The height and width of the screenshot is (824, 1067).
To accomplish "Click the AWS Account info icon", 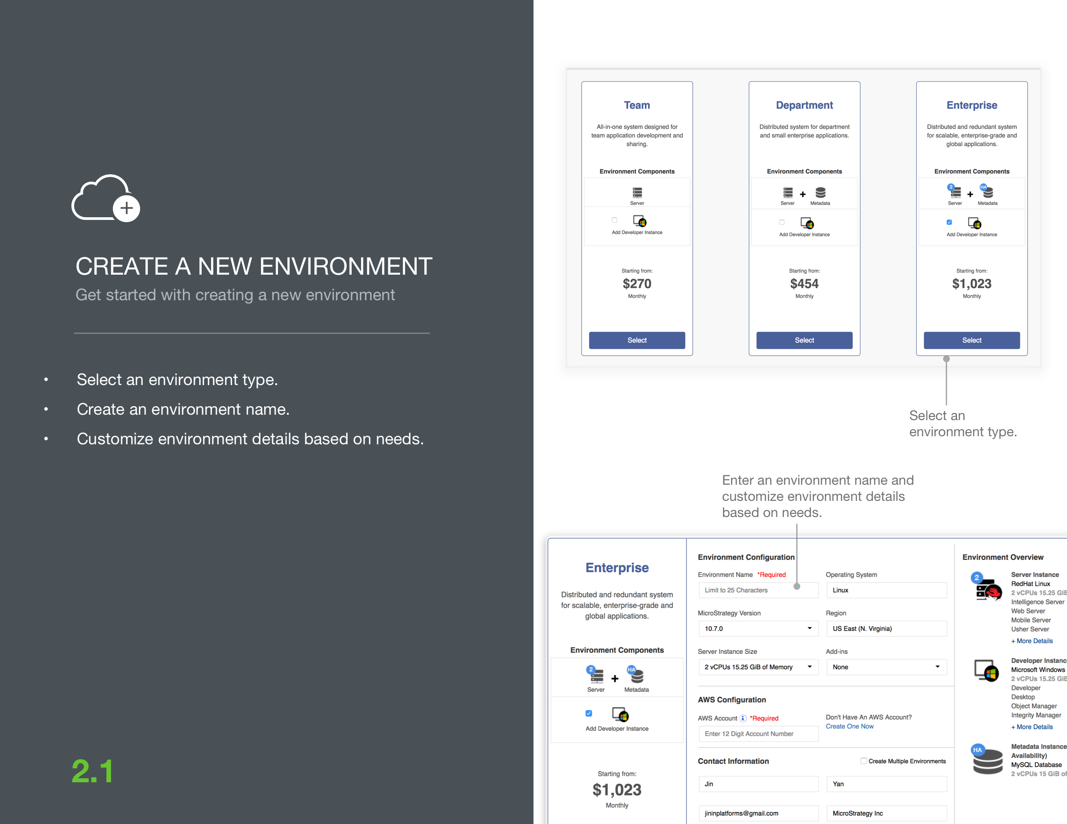I will (x=743, y=718).
